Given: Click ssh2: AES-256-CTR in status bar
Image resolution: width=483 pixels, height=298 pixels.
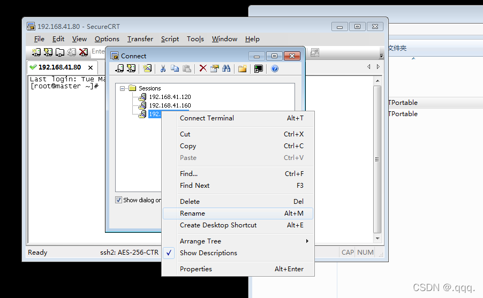Looking at the screenshot, I should point(130,253).
